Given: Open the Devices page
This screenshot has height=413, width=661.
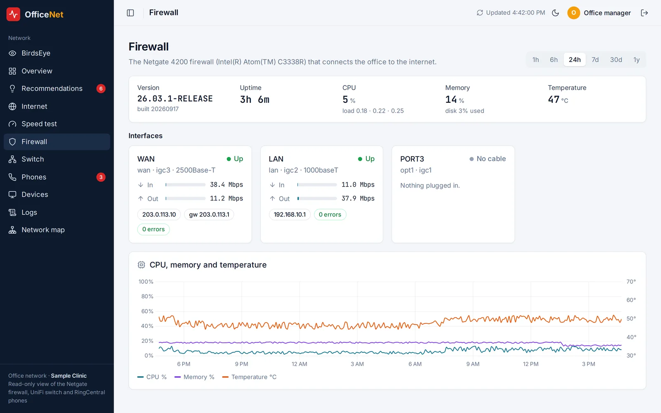Looking at the screenshot, I should 57,195.
